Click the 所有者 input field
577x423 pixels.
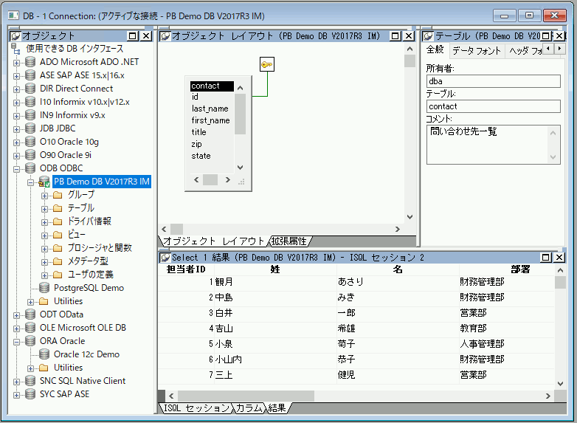pyautogui.click(x=493, y=82)
